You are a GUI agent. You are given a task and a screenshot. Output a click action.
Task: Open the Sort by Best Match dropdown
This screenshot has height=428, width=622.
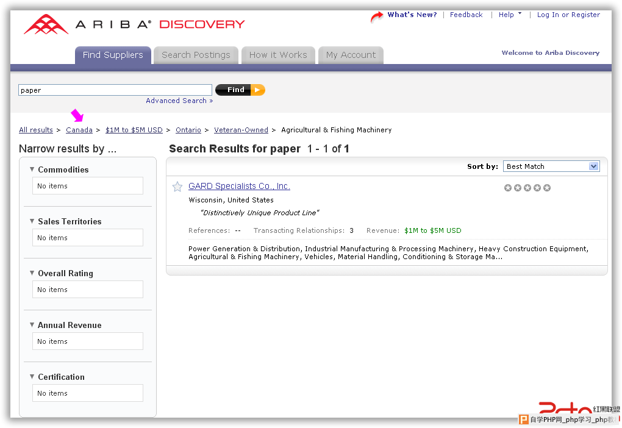(551, 166)
